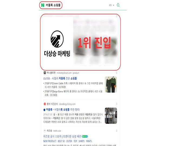Open OUTER - 시밀러 커플룩 전문 쇼핑몰 link

tap(60, 78)
